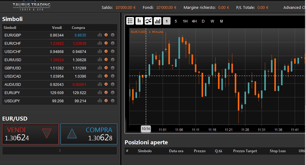This screenshot has width=306, height=165.
Task: Click orange trade icon in GBP/USD row
Action: pos(106,68)
